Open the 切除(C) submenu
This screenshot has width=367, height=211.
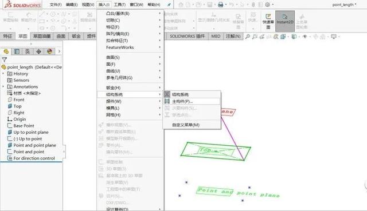pyautogui.click(x=130, y=21)
